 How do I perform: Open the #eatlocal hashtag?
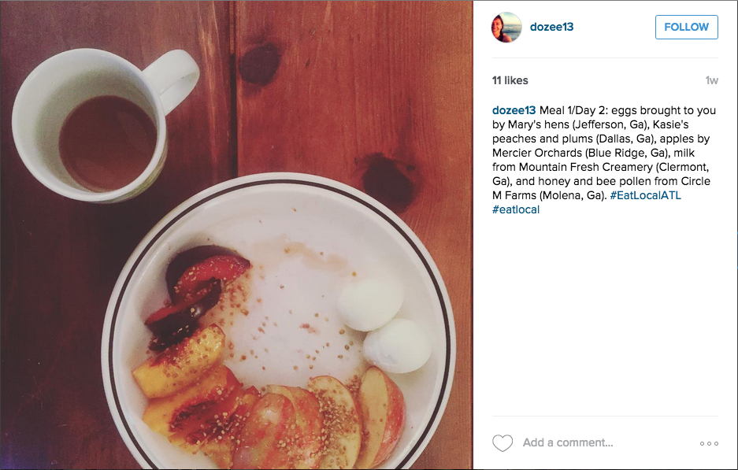pyautogui.click(x=516, y=209)
